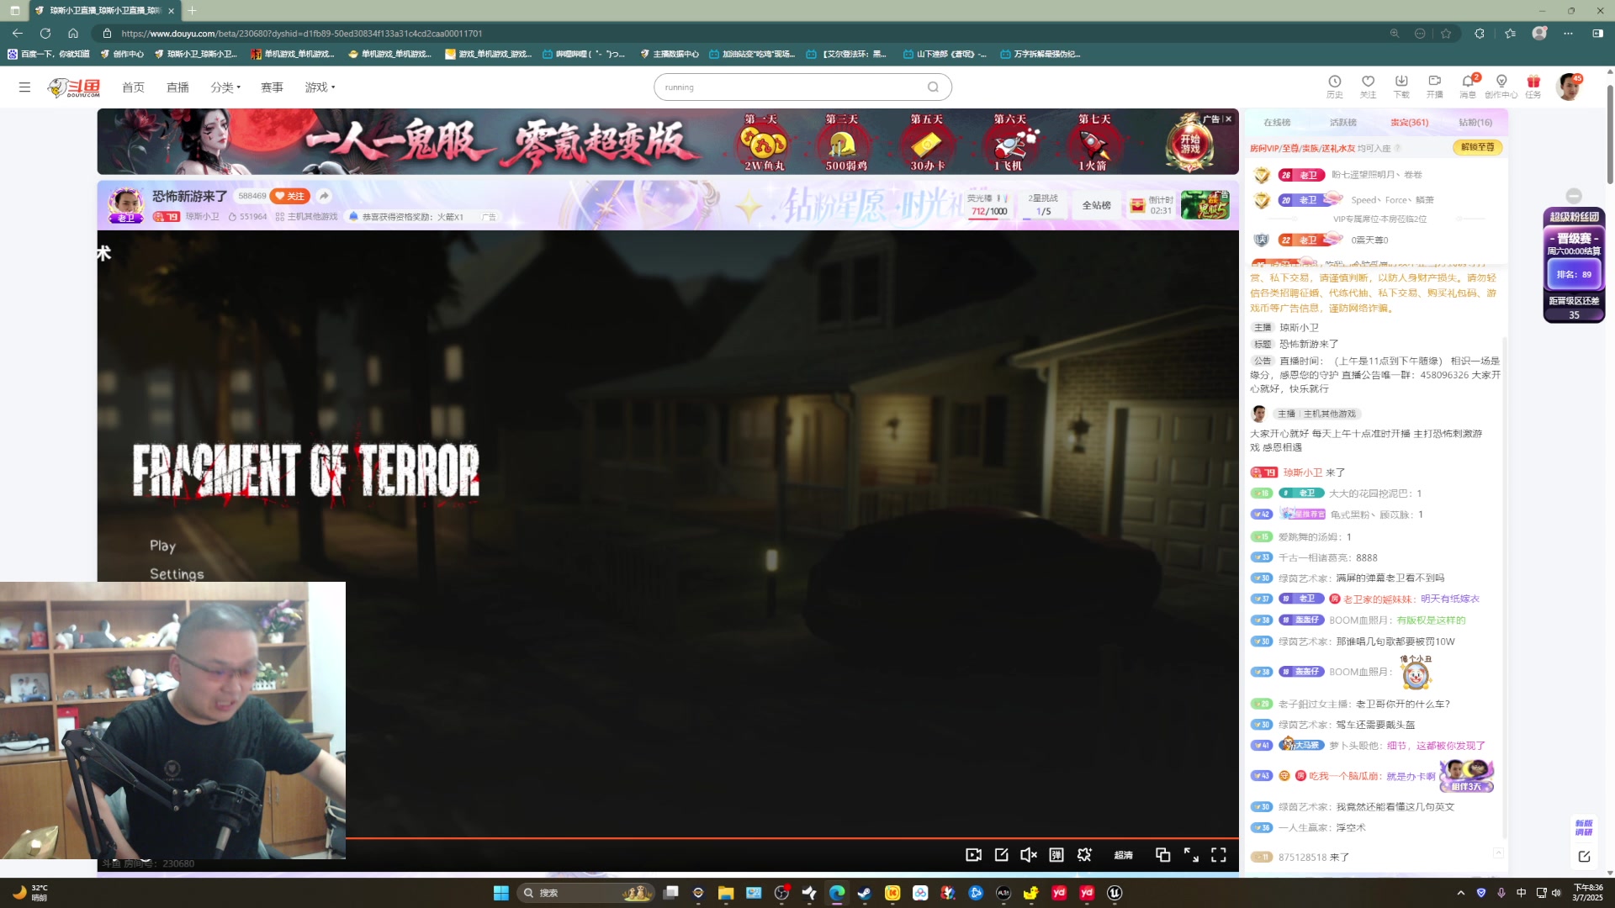Open a new browser tab
The width and height of the screenshot is (1615, 908).
click(192, 10)
